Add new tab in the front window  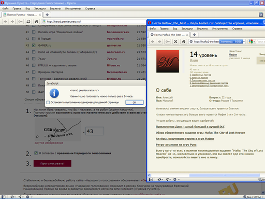pos(194,35)
